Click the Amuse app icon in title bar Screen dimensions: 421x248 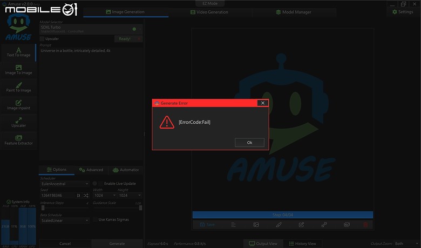[x=4, y=4]
